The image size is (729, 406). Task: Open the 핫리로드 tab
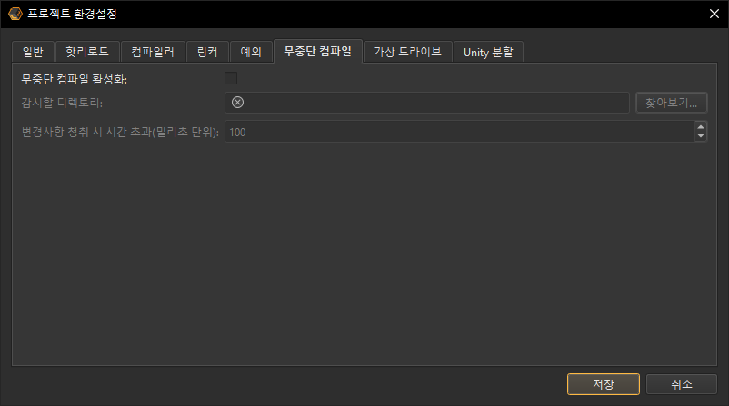tap(86, 53)
